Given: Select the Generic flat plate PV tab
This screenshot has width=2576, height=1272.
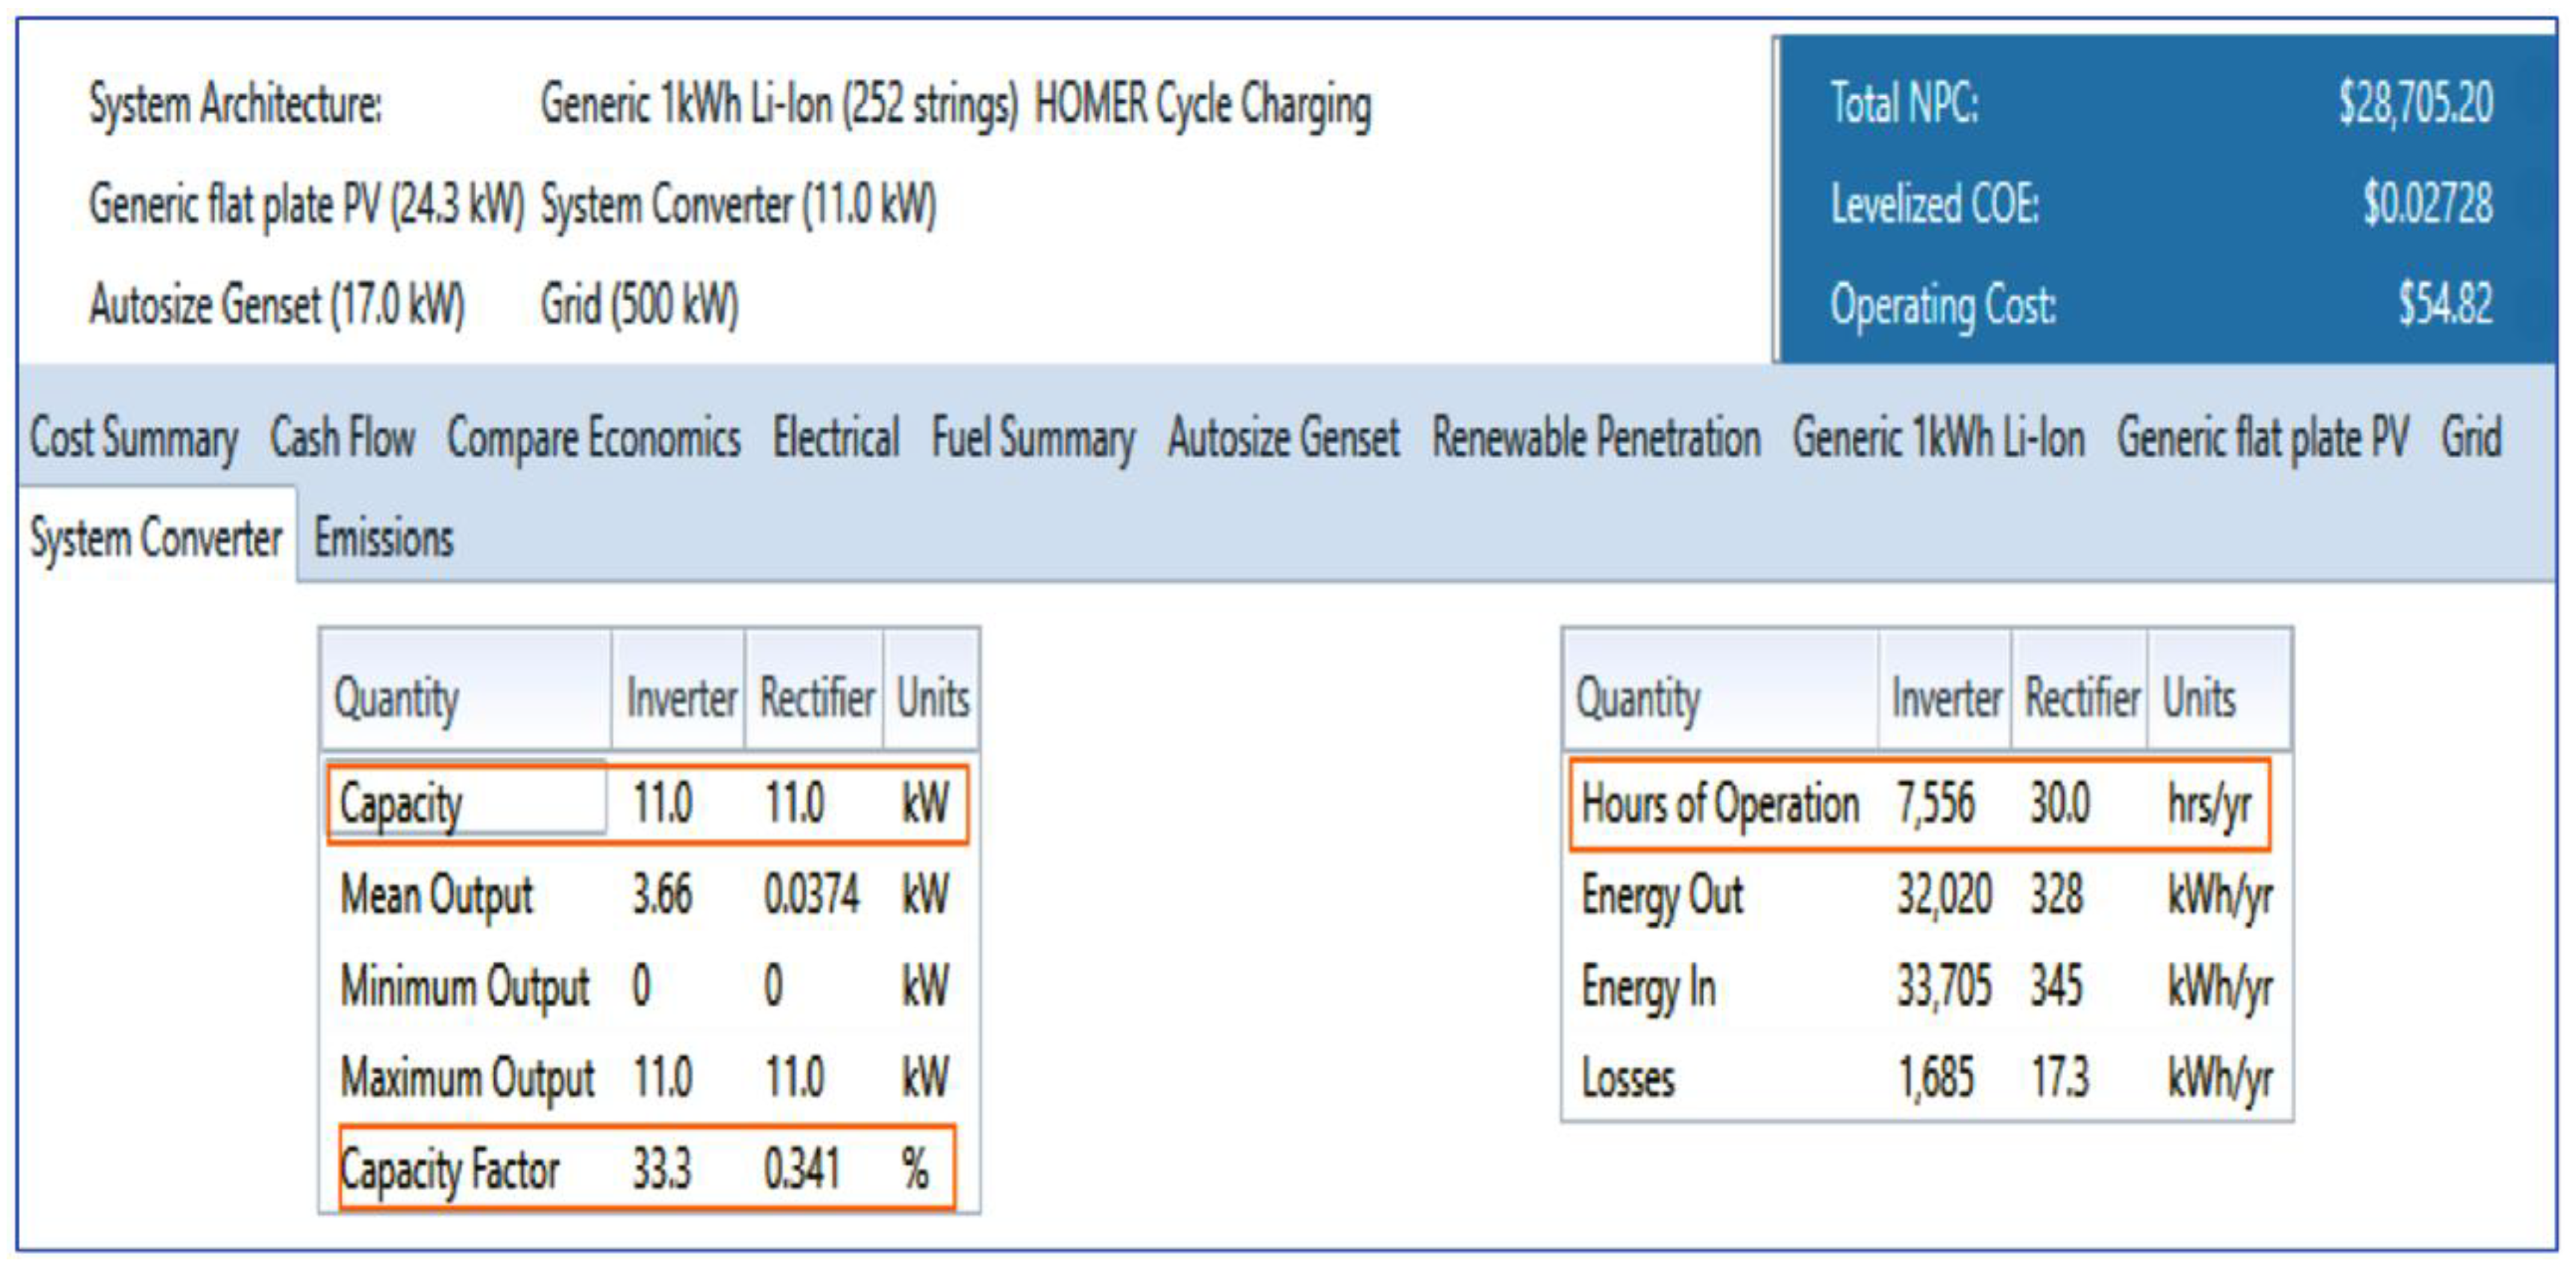Looking at the screenshot, I should 2262,438.
